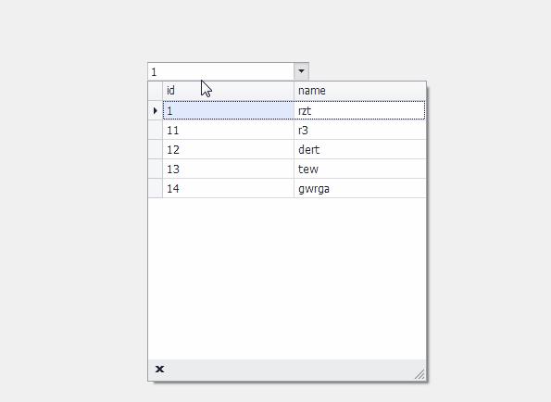Image resolution: width=551 pixels, height=402 pixels.
Task: Click the current row indicator arrow
Action: point(156,111)
